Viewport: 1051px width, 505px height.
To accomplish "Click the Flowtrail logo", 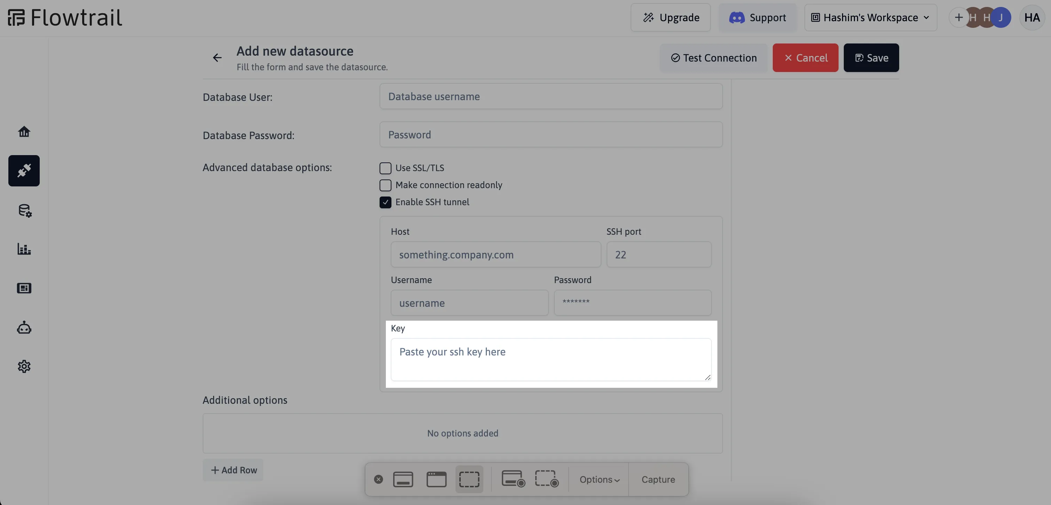I will (65, 17).
